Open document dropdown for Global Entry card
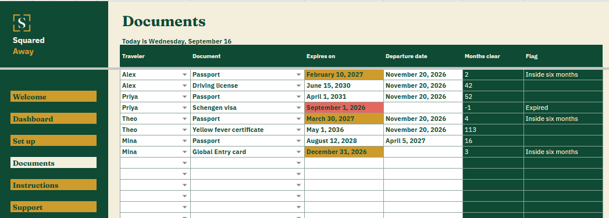 [298, 152]
